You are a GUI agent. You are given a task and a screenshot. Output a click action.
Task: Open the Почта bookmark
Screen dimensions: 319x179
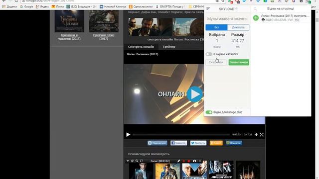(x=58, y=6)
